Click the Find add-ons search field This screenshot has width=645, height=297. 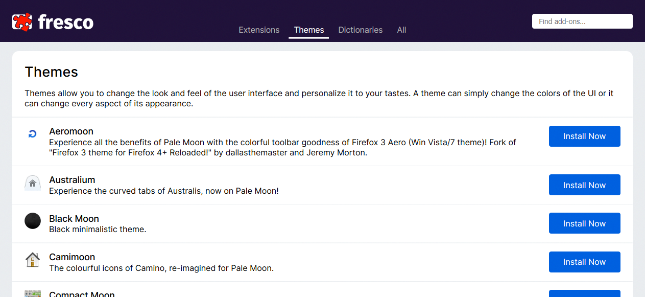[582, 21]
